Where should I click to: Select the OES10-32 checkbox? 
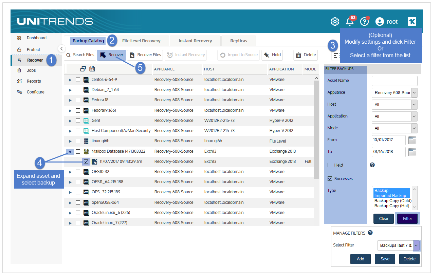[x=78, y=172]
